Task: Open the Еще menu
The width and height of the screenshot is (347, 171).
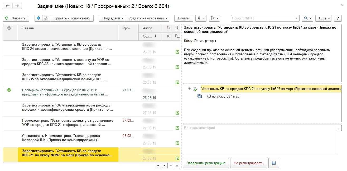Action: tap(323, 18)
